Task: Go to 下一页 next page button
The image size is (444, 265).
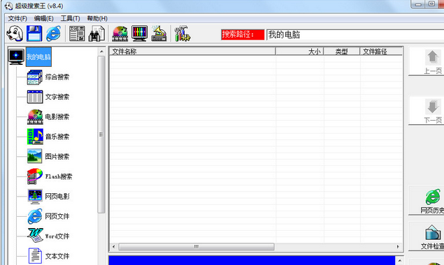Action: pyautogui.click(x=432, y=110)
